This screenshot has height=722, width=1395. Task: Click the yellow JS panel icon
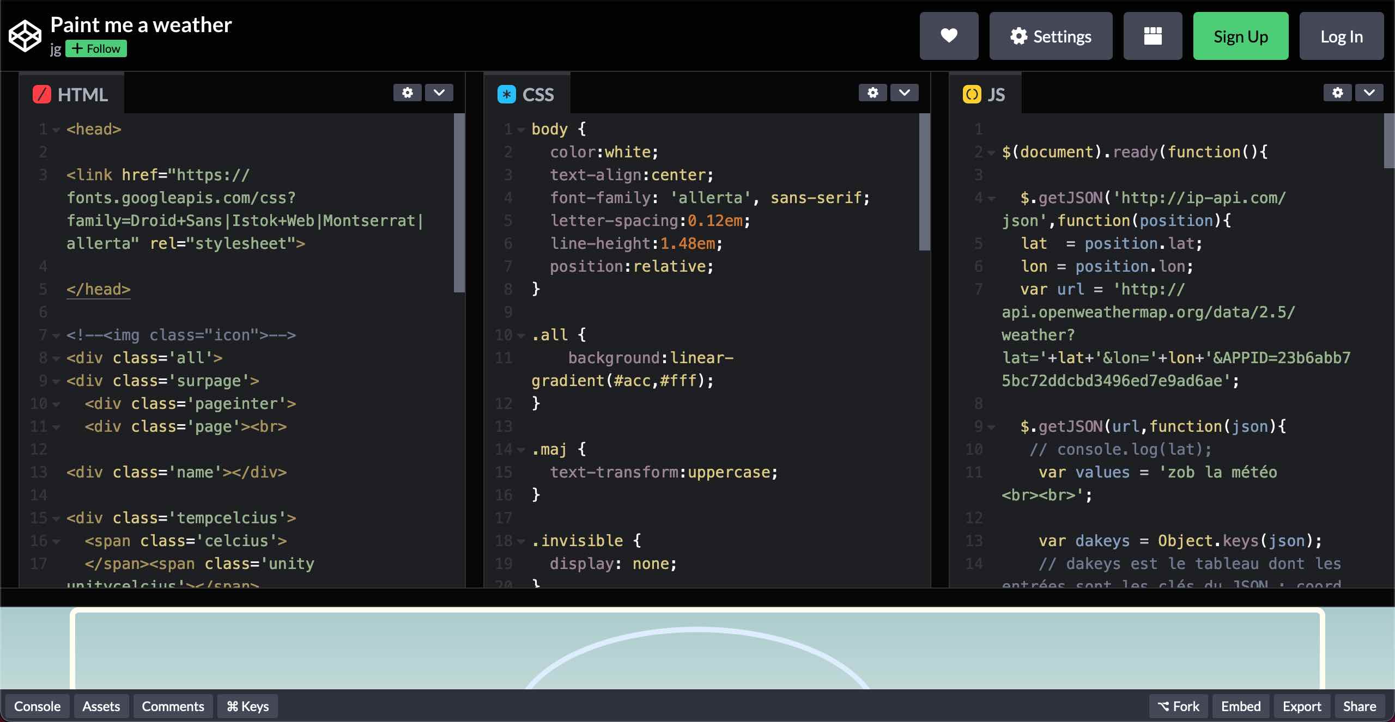point(972,95)
